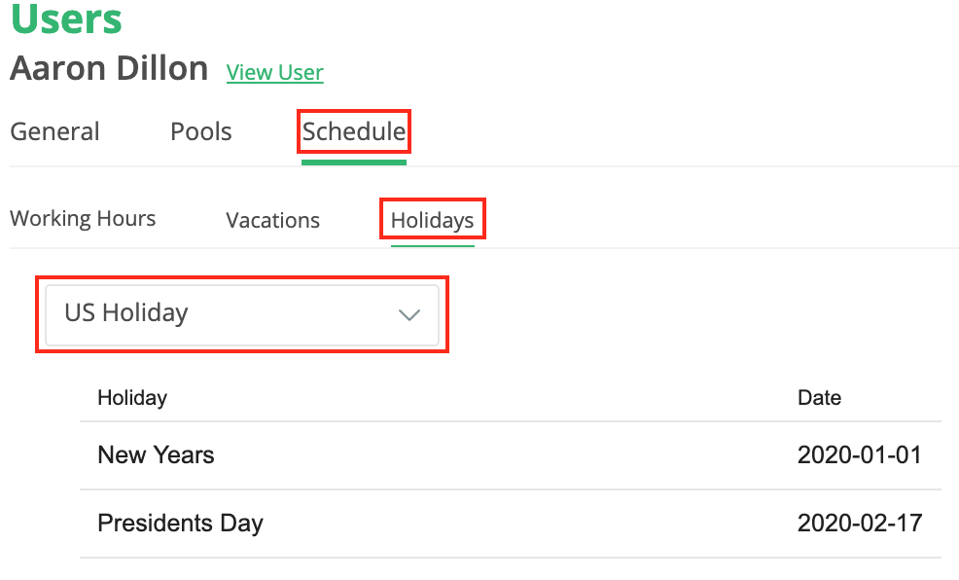Screen dimensions: 959x580
Task: Click the Date column header
Action: [x=819, y=397]
